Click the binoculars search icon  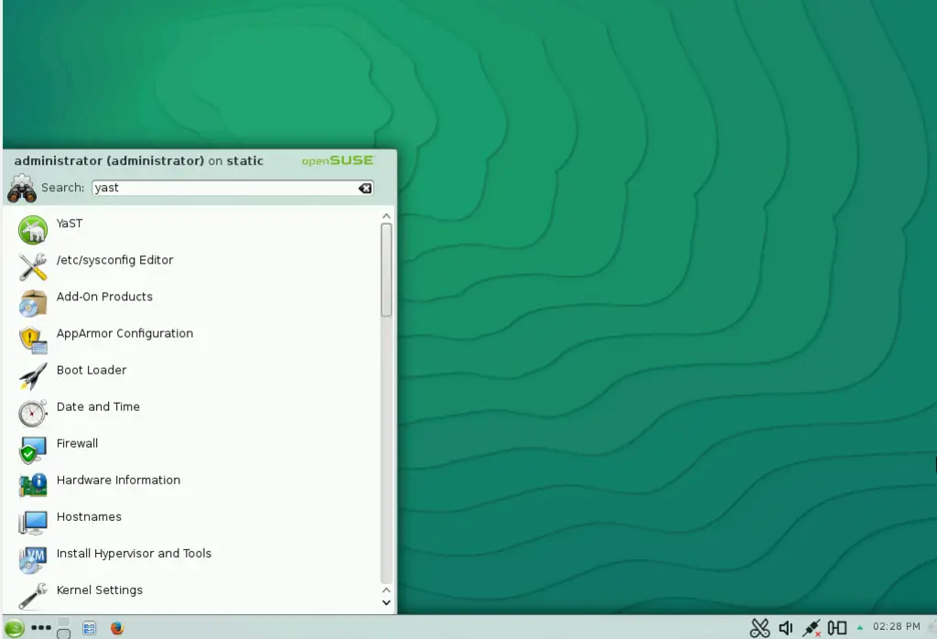pos(22,189)
